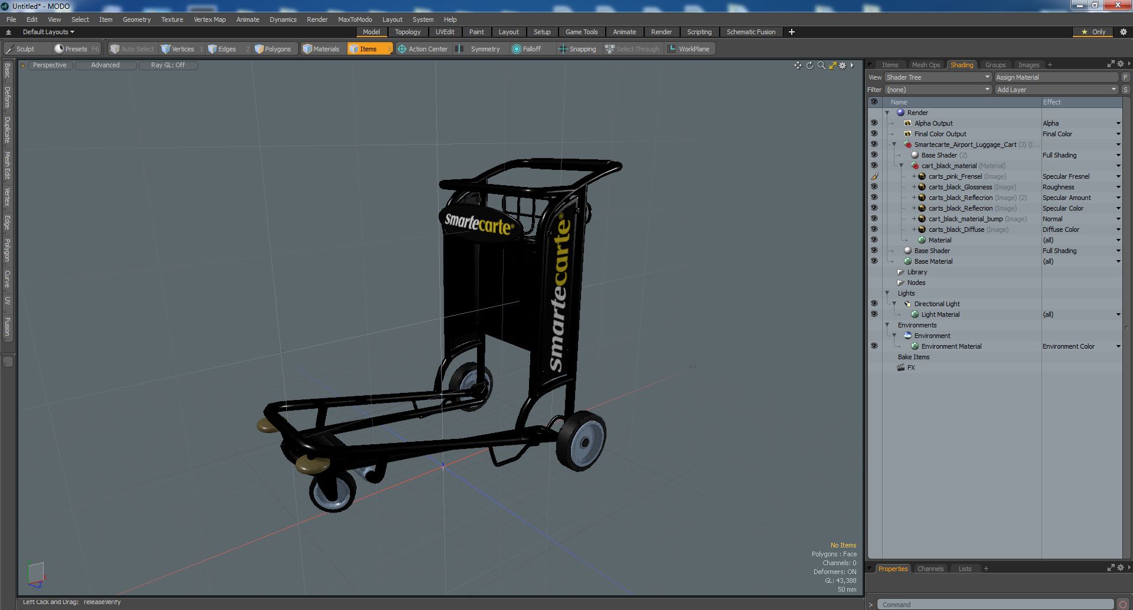
Task: Click the cart_black_material icon
Action: tap(915, 166)
